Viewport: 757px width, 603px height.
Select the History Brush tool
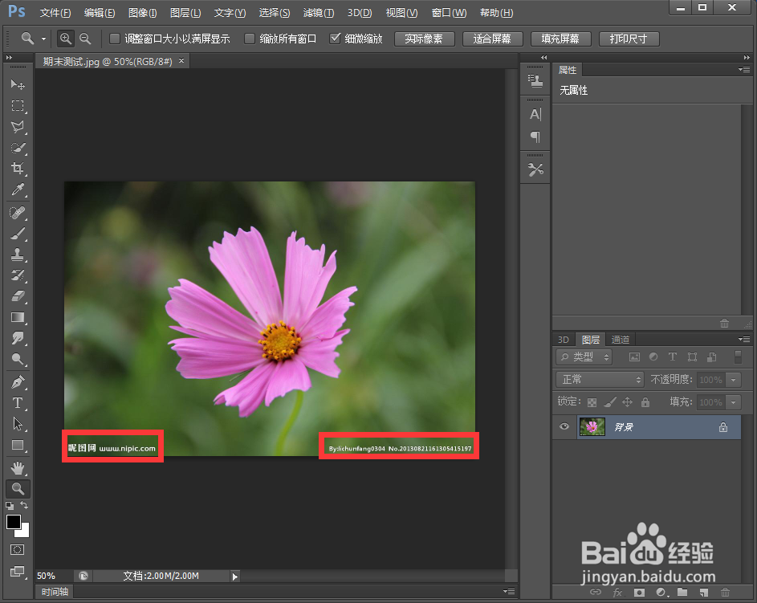pyautogui.click(x=18, y=275)
